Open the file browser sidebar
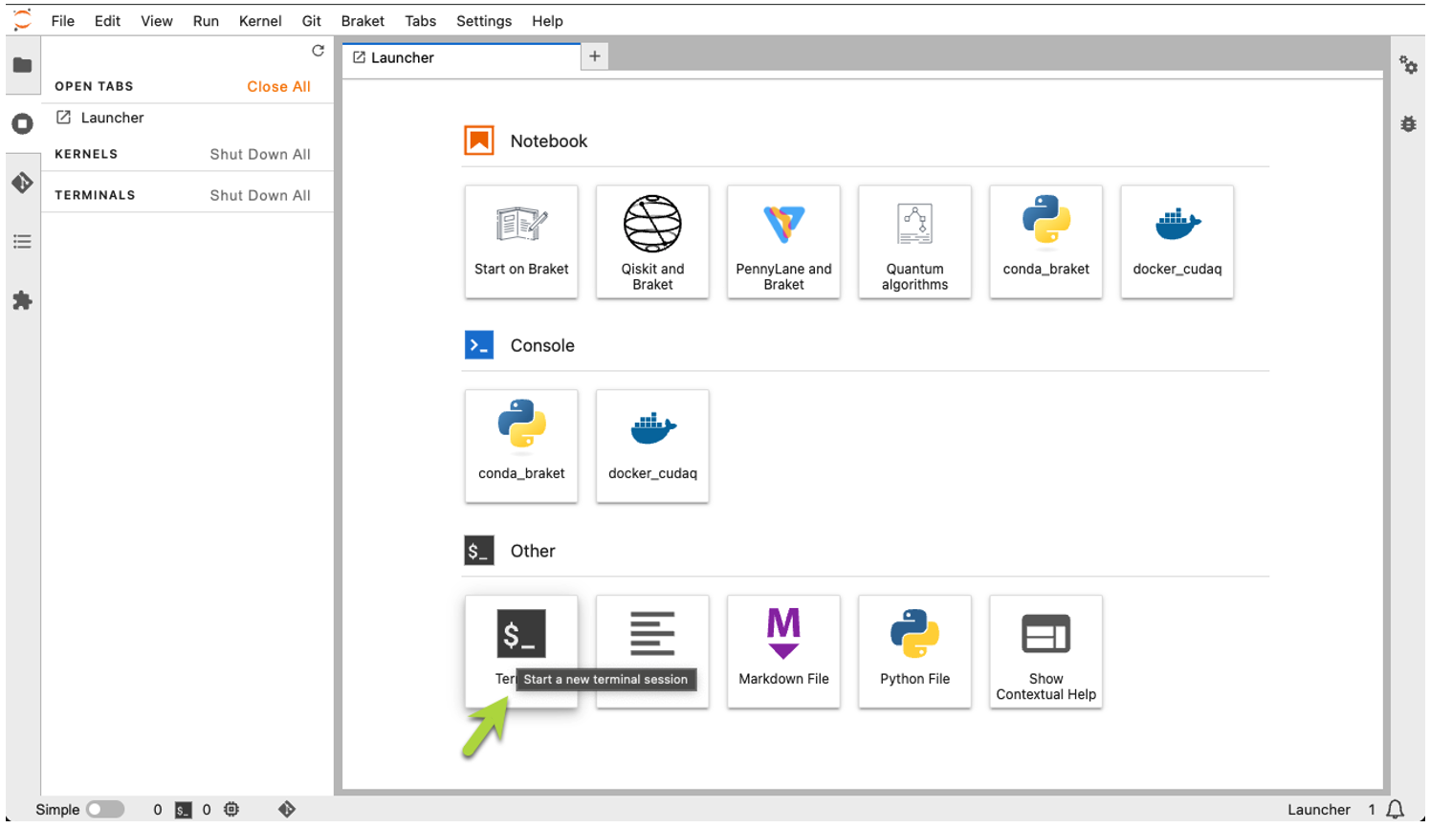This screenshot has width=1430, height=828. (x=22, y=65)
